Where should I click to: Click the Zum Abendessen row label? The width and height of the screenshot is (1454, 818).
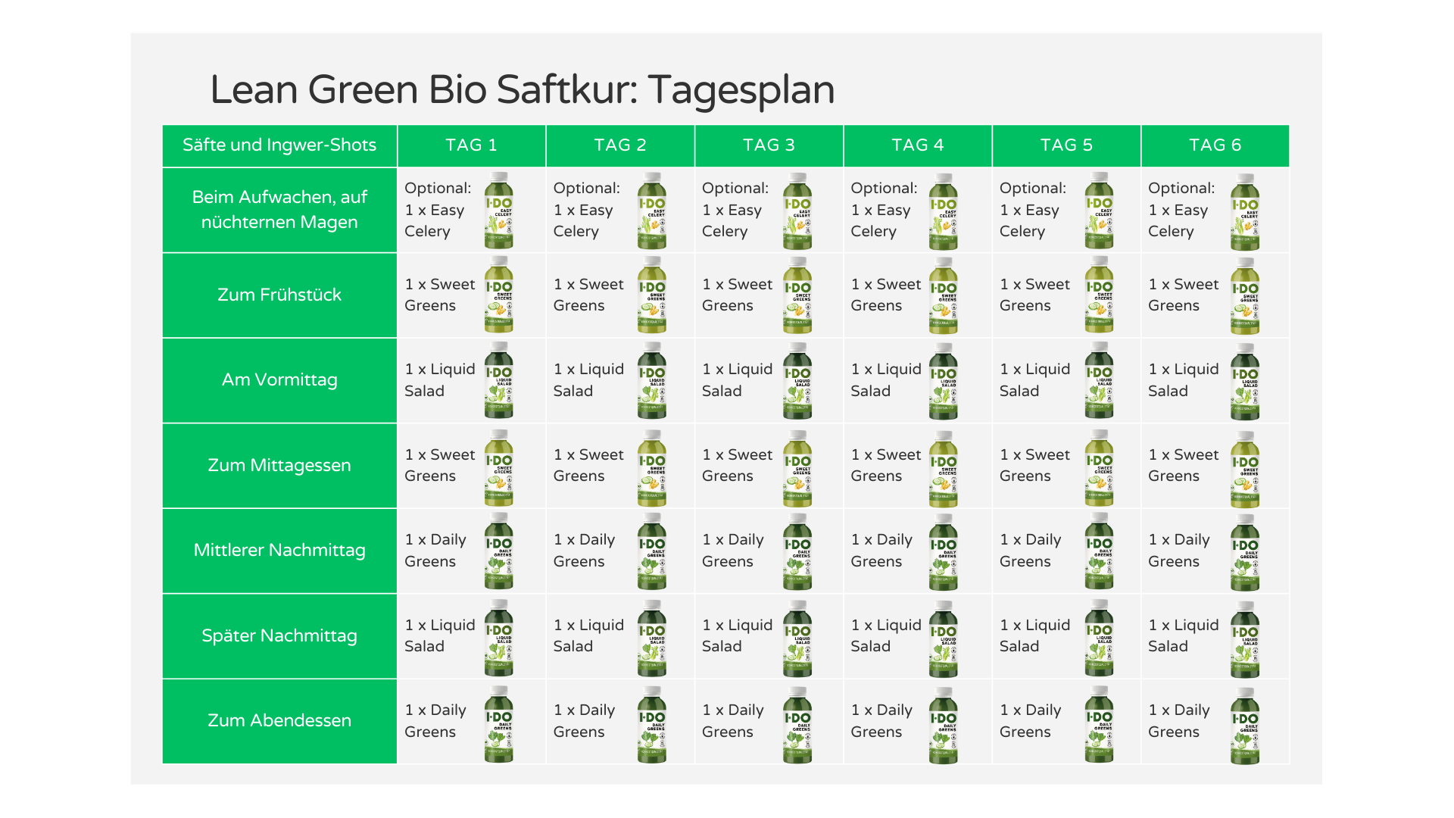tap(279, 720)
